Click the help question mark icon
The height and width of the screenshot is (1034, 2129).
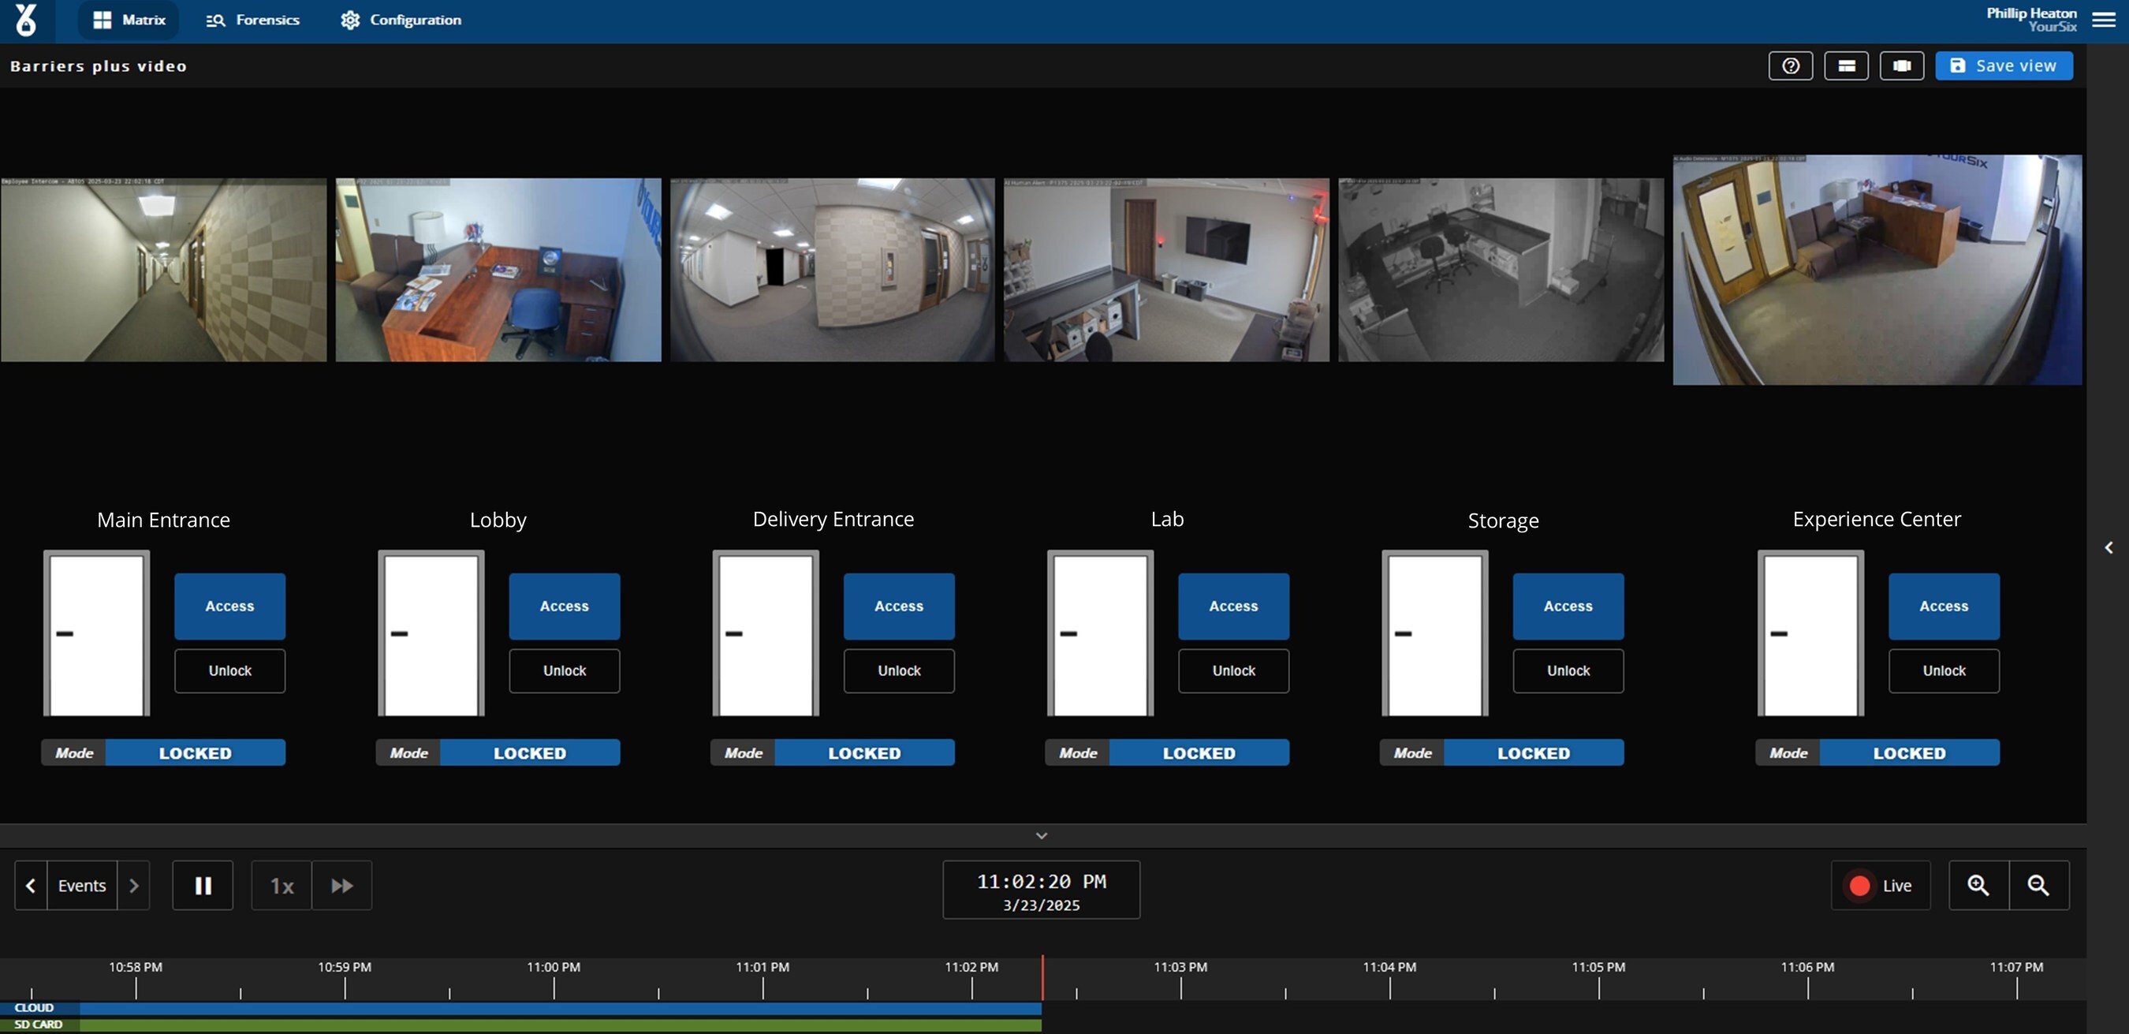1790,66
